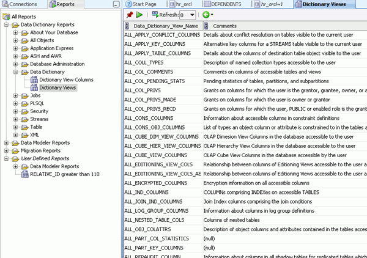Expand the Application Express folder
The width and height of the screenshot is (367, 258).
pos(15,48)
